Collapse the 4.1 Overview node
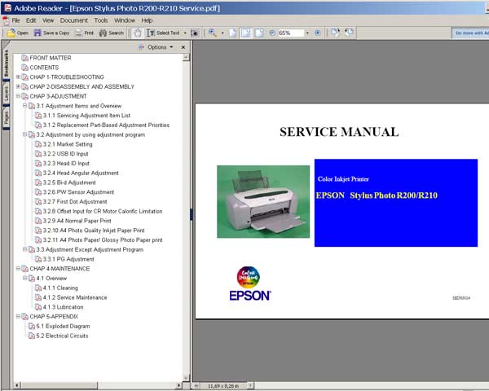Image resolution: width=489 pixels, height=391 pixels. [x=25, y=278]
